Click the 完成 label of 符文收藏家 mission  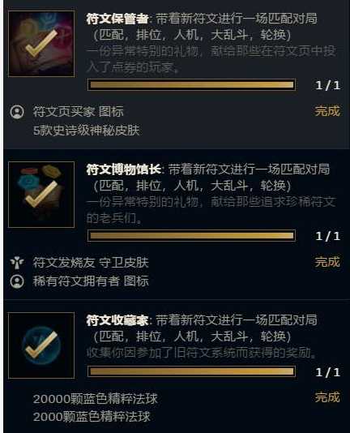point(327,397)
